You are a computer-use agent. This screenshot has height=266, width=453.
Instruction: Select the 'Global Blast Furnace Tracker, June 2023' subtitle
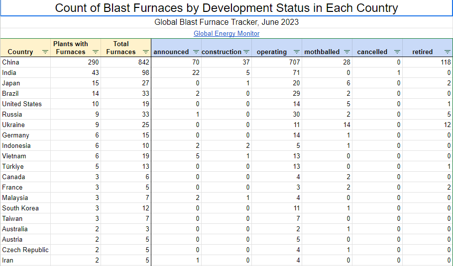tap(226, 22)
